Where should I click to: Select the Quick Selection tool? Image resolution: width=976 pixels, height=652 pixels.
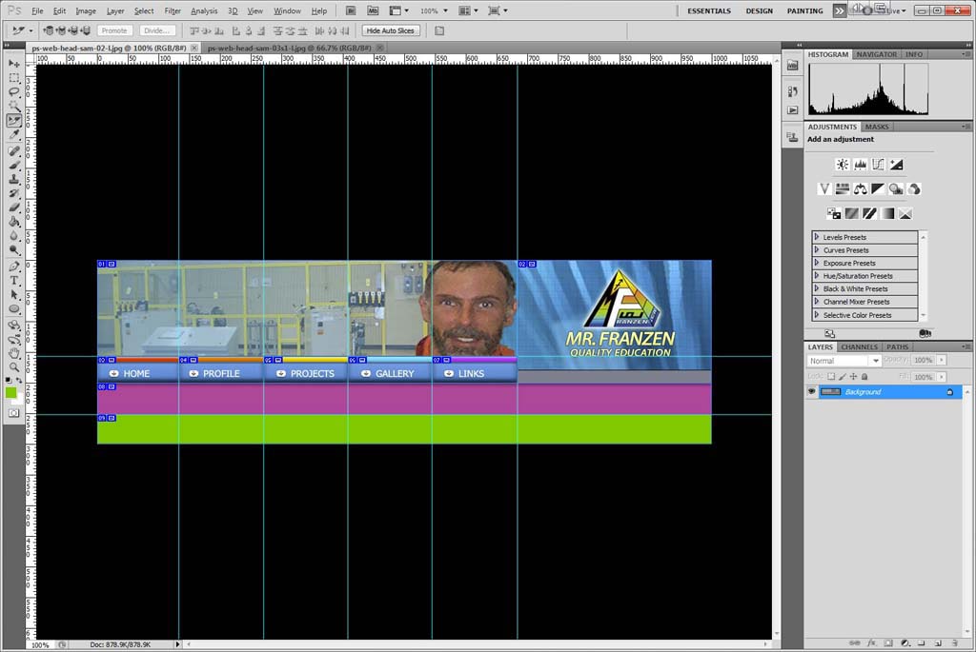13,107
